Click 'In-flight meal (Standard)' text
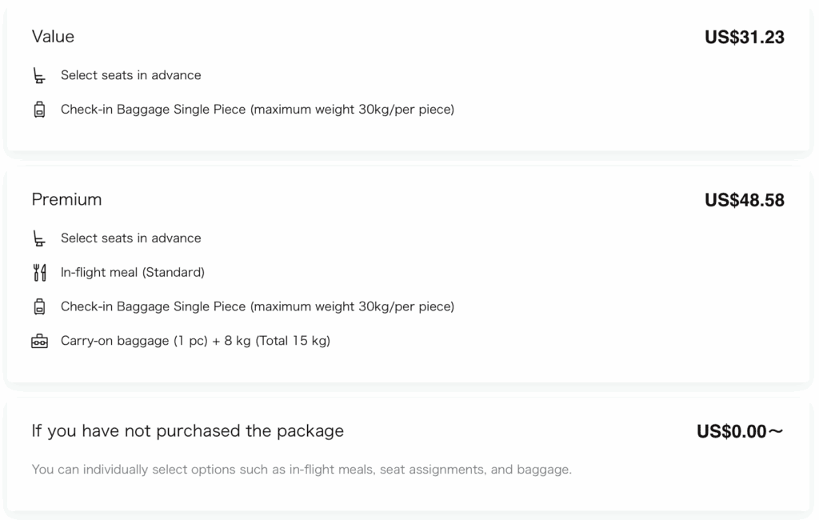Viewport: 819px width, 520px height. [133, 273]
